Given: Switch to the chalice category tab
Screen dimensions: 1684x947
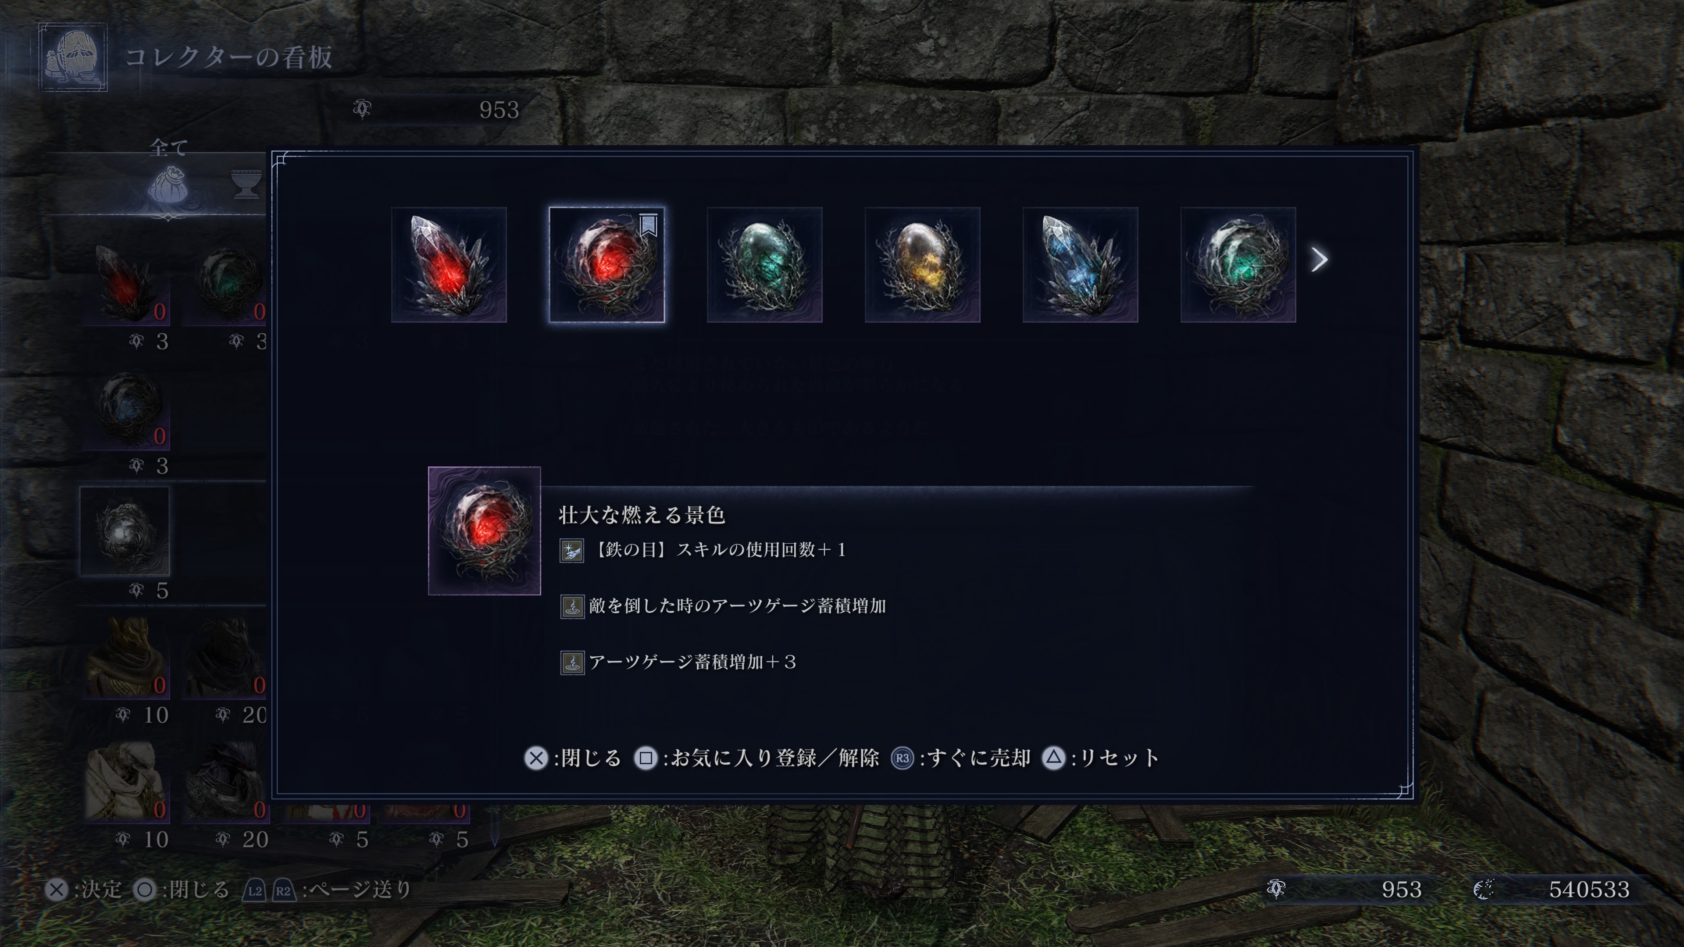Looking at the screenshot, I should point(246,184).
